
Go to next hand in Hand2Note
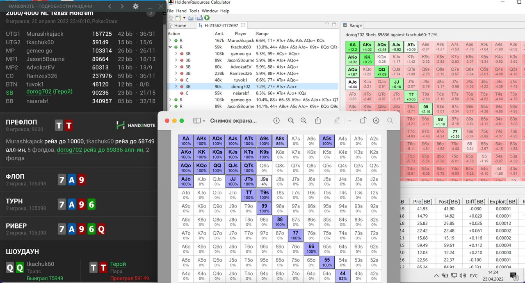[x=122, y=7]
